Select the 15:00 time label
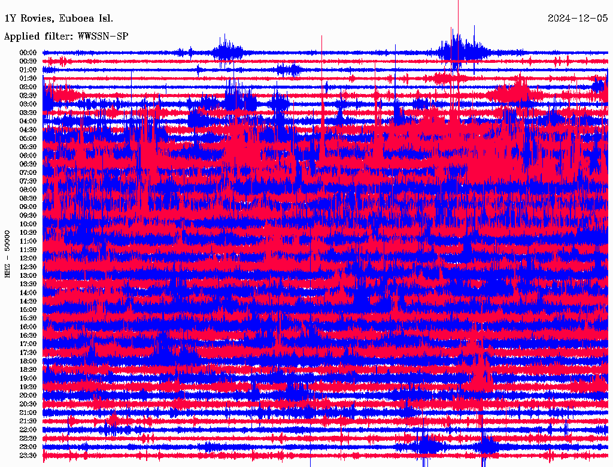The image size is (613, 467). (x=28, y=310)
